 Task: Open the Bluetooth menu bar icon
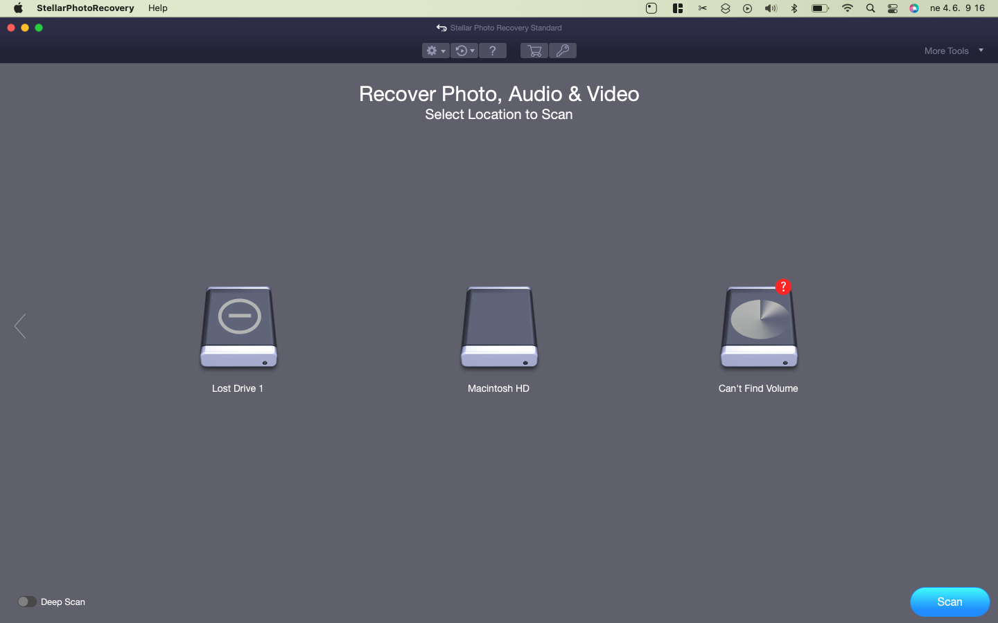click(794, 8)
